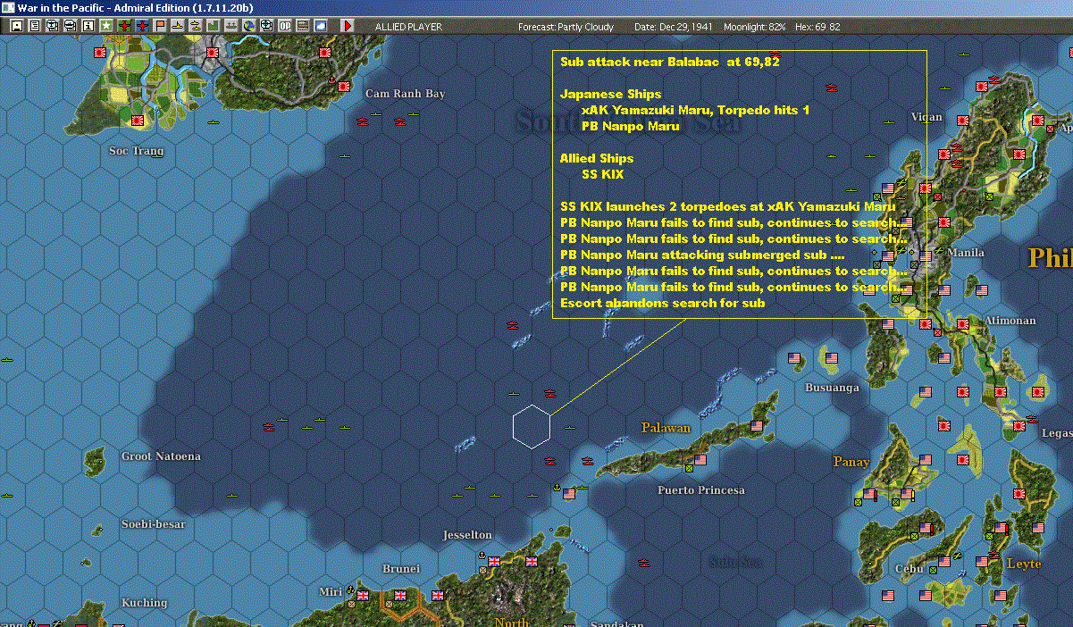Click the striped signal toolbar icon
Image resolution: width=1073 pixels, height=627 pixels.
click(x=303, y=26)
